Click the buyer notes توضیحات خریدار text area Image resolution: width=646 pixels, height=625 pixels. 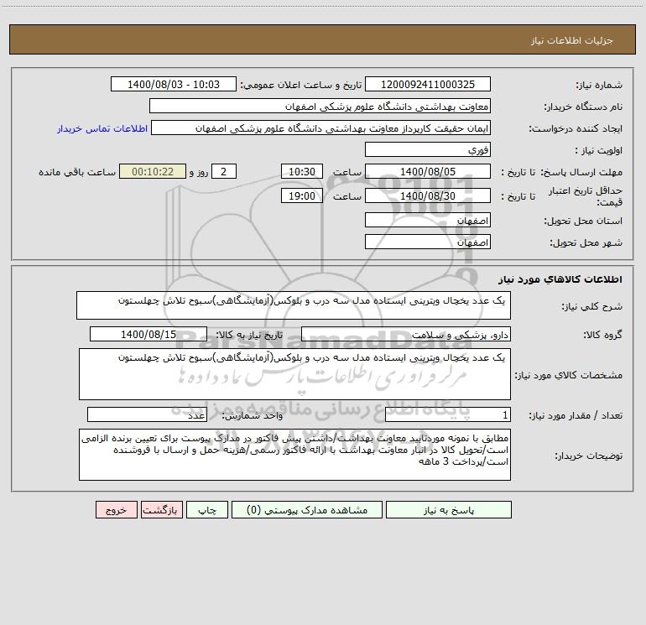coord(294,455)
